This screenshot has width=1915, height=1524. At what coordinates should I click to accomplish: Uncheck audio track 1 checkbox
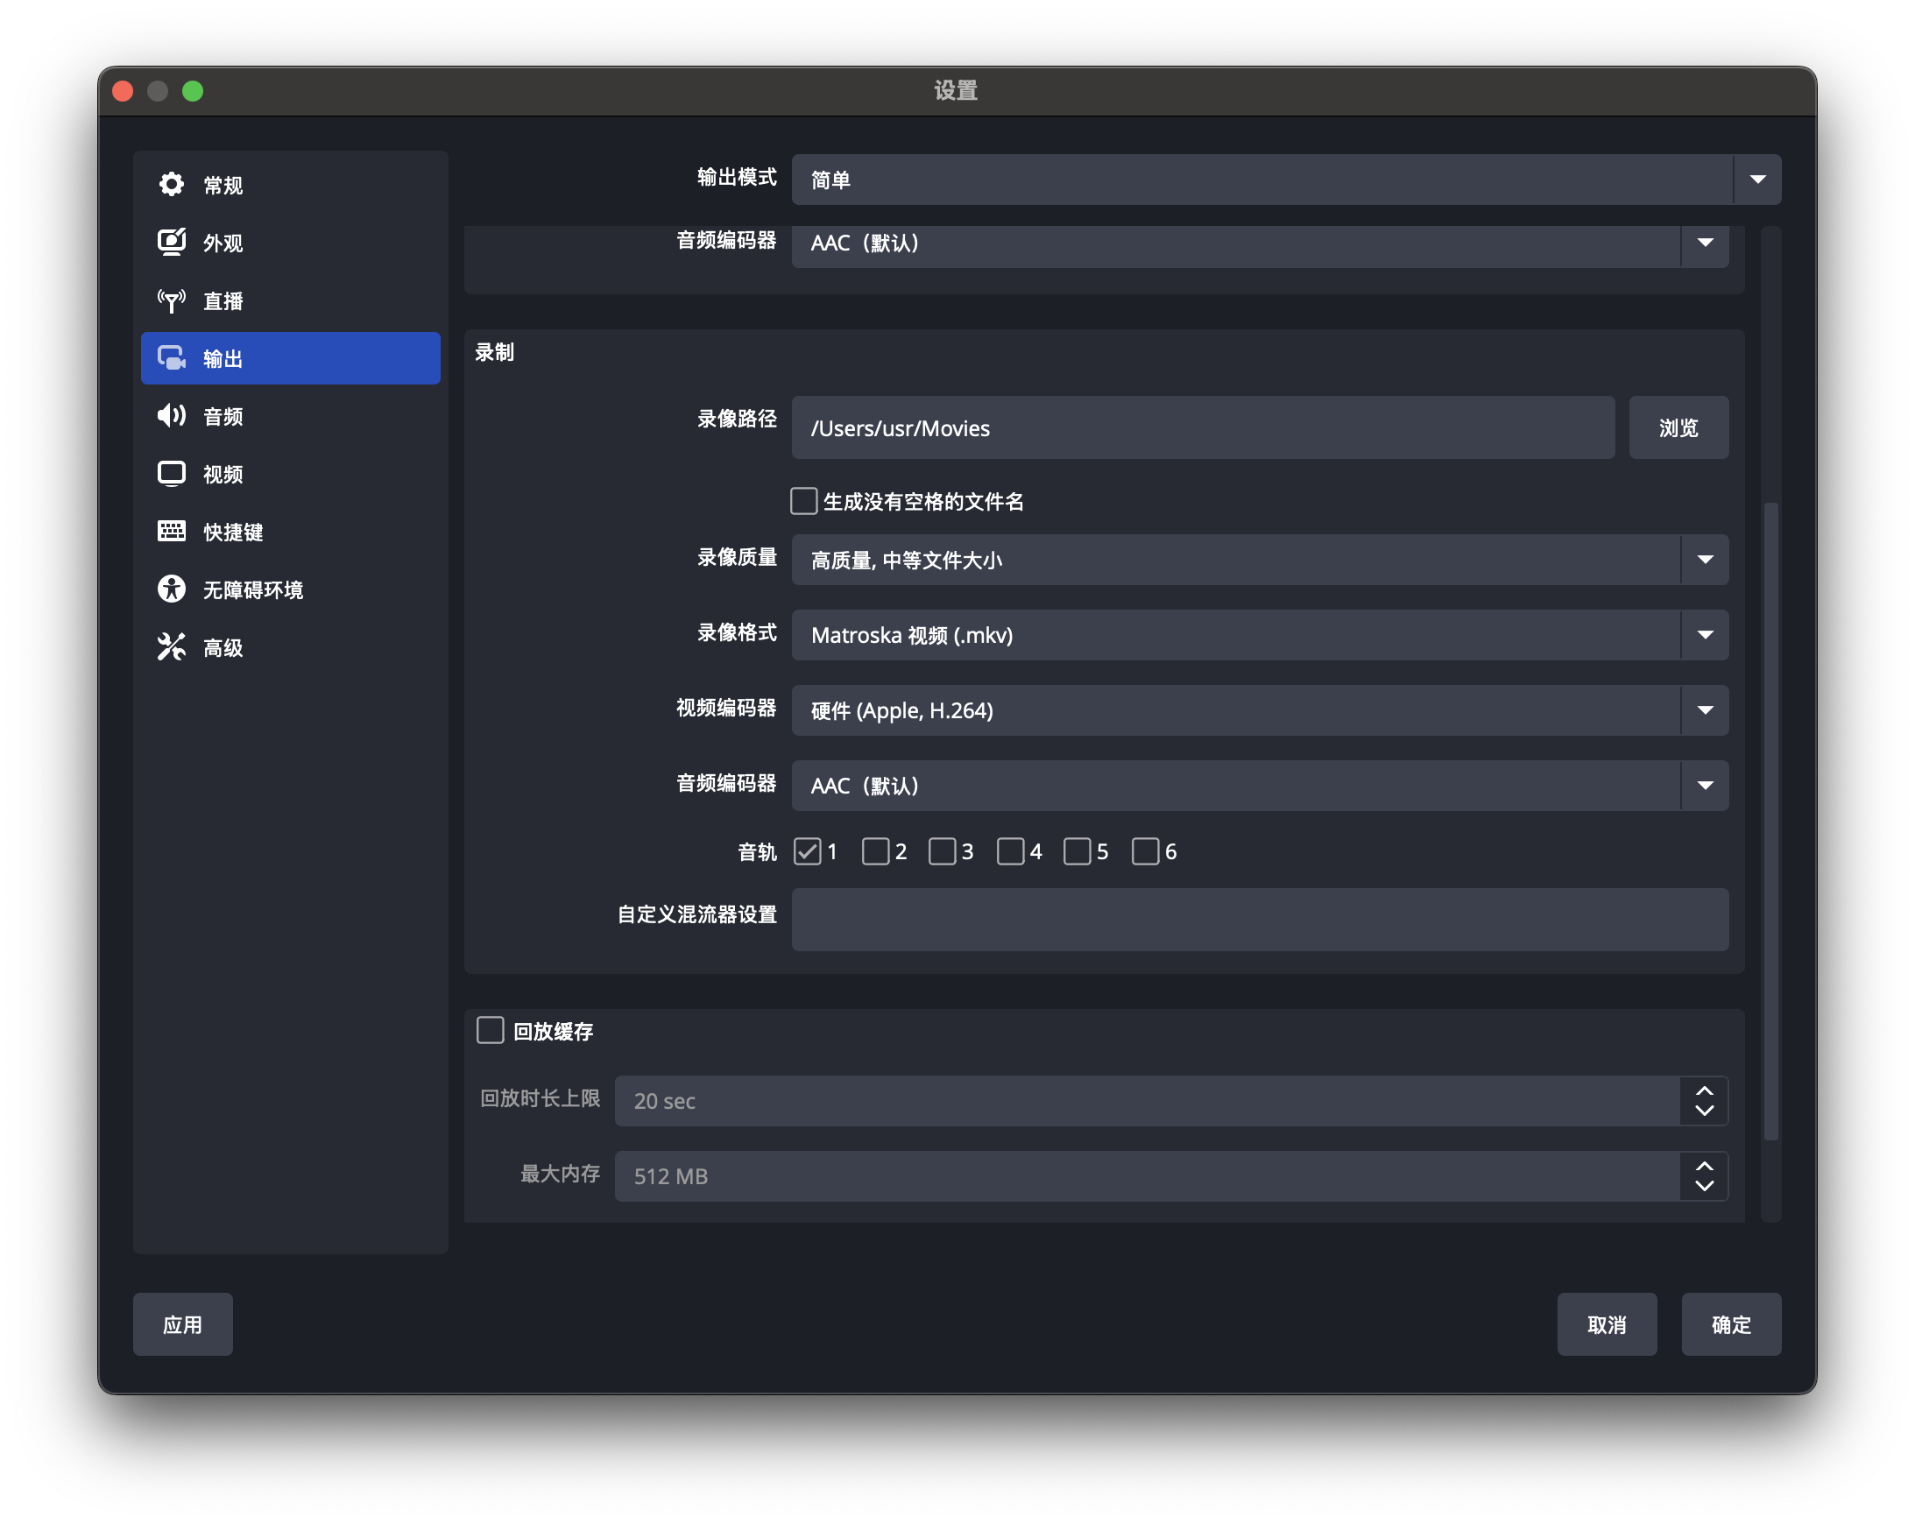(808, 851)
